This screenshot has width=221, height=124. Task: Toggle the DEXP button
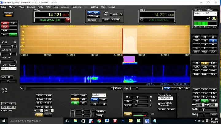(128, 114)
